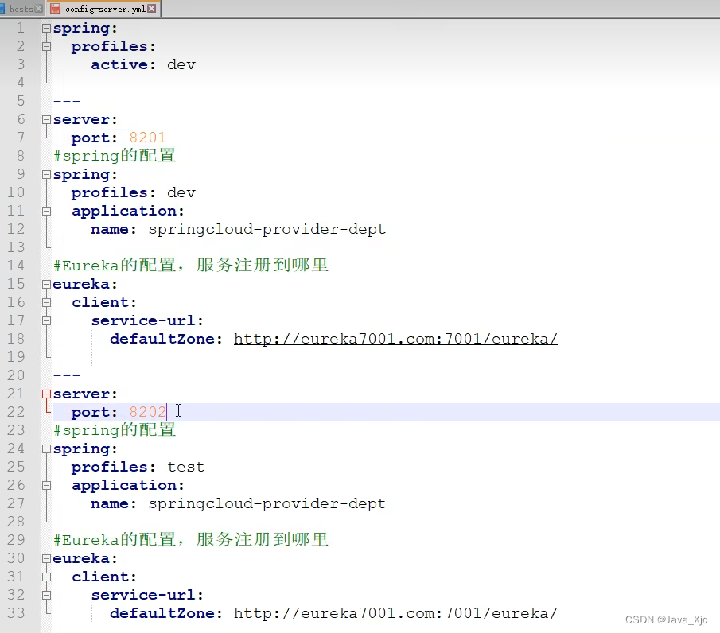Click line number 22 in the gutter
Screen dimensions: 720x633
[16, 412]
